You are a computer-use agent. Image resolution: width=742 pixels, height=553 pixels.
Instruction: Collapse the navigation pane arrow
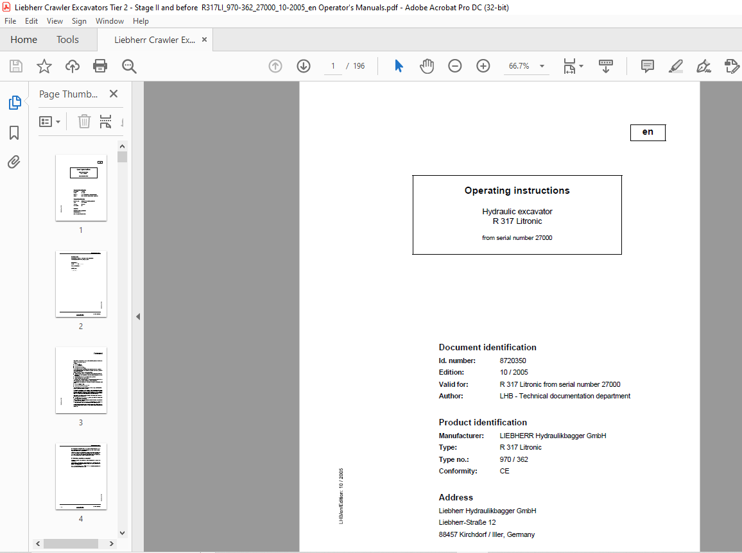coord(138,316)
